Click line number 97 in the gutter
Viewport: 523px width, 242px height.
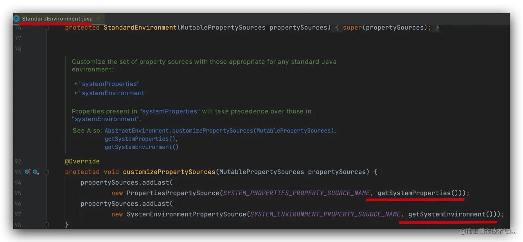pyautogui.click(x=18, y=214)
